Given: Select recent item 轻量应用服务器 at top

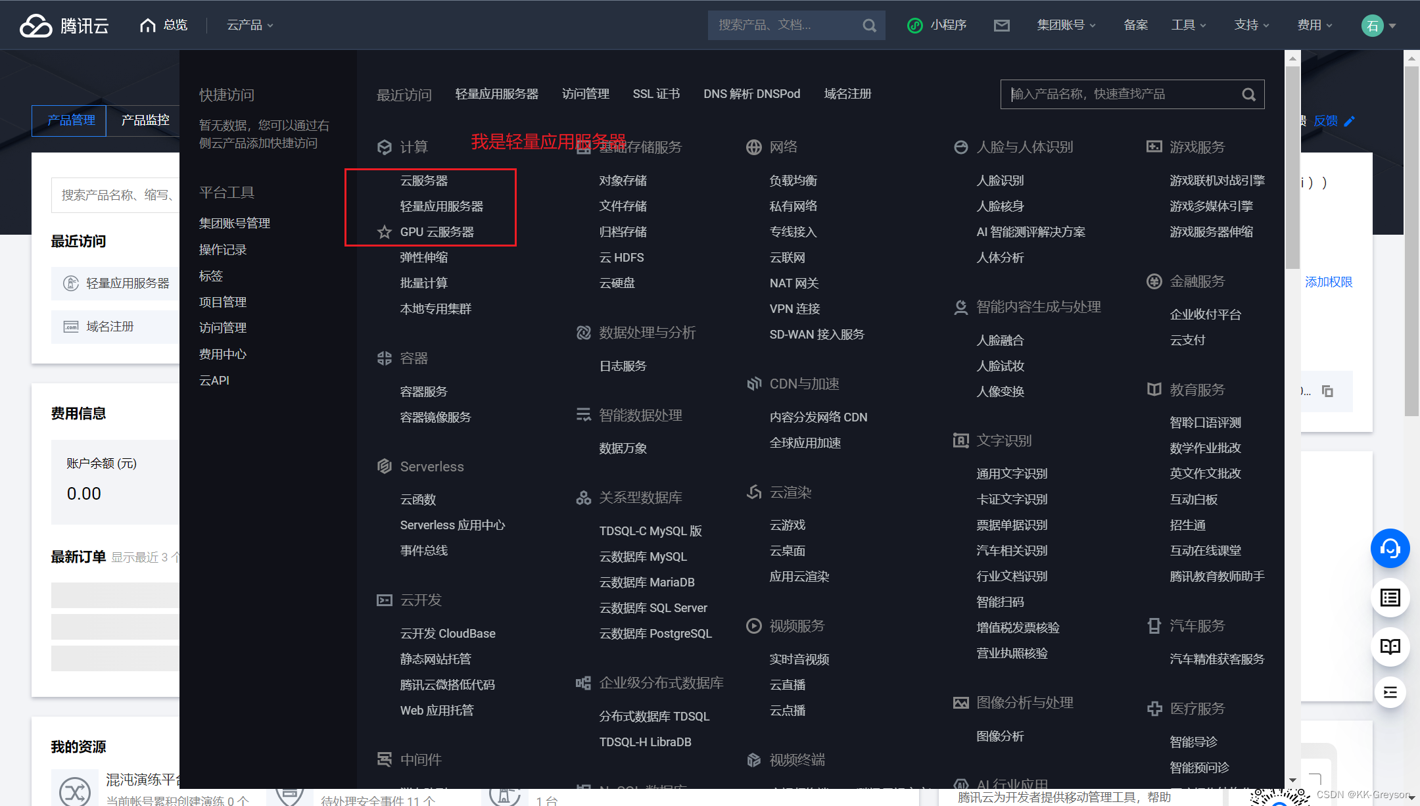Looking at the screenshot, I should (497, 94).
